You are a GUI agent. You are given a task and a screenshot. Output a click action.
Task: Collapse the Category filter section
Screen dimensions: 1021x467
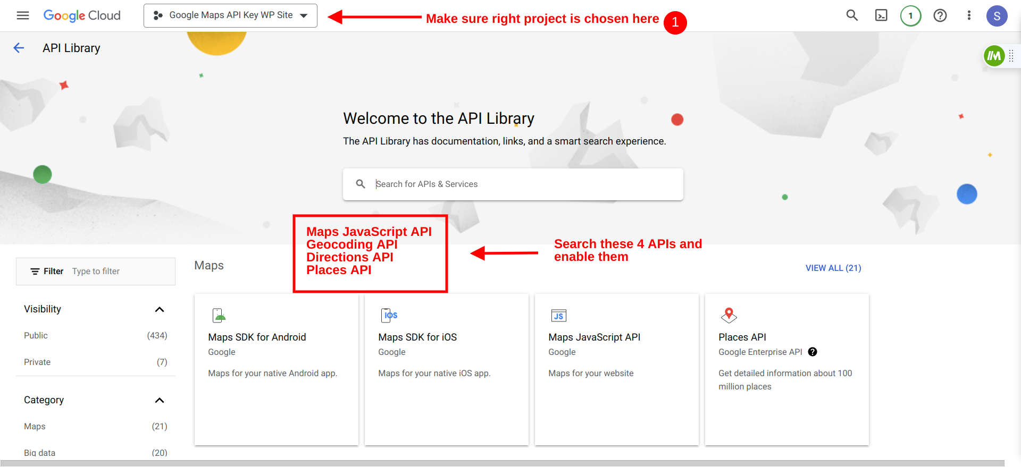pos(159,400)
